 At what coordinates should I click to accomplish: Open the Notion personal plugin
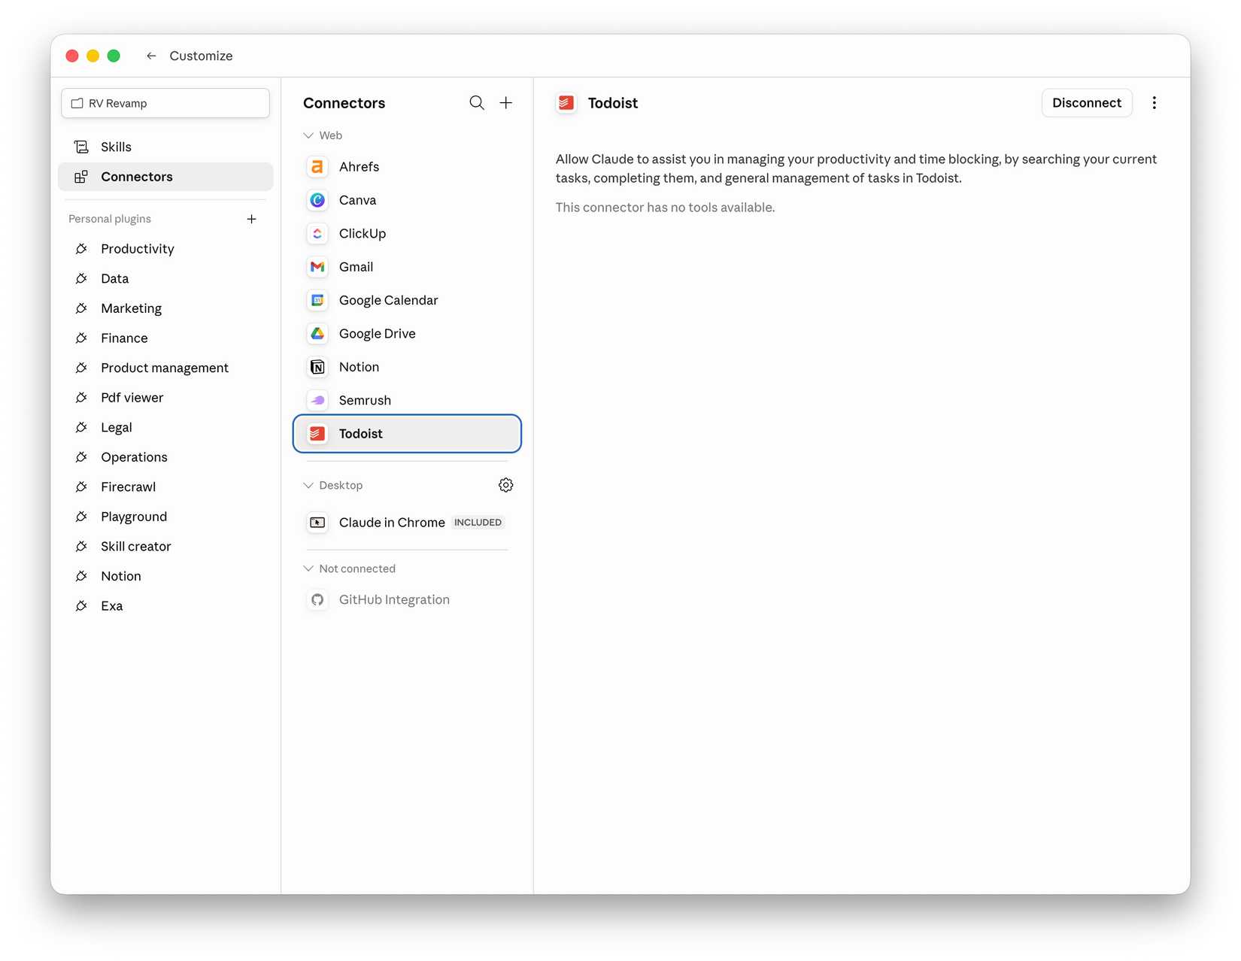tap(165, 576)
